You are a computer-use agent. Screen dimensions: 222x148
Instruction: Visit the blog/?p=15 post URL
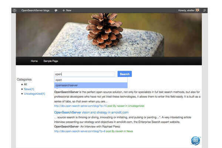tap(80, 106)
